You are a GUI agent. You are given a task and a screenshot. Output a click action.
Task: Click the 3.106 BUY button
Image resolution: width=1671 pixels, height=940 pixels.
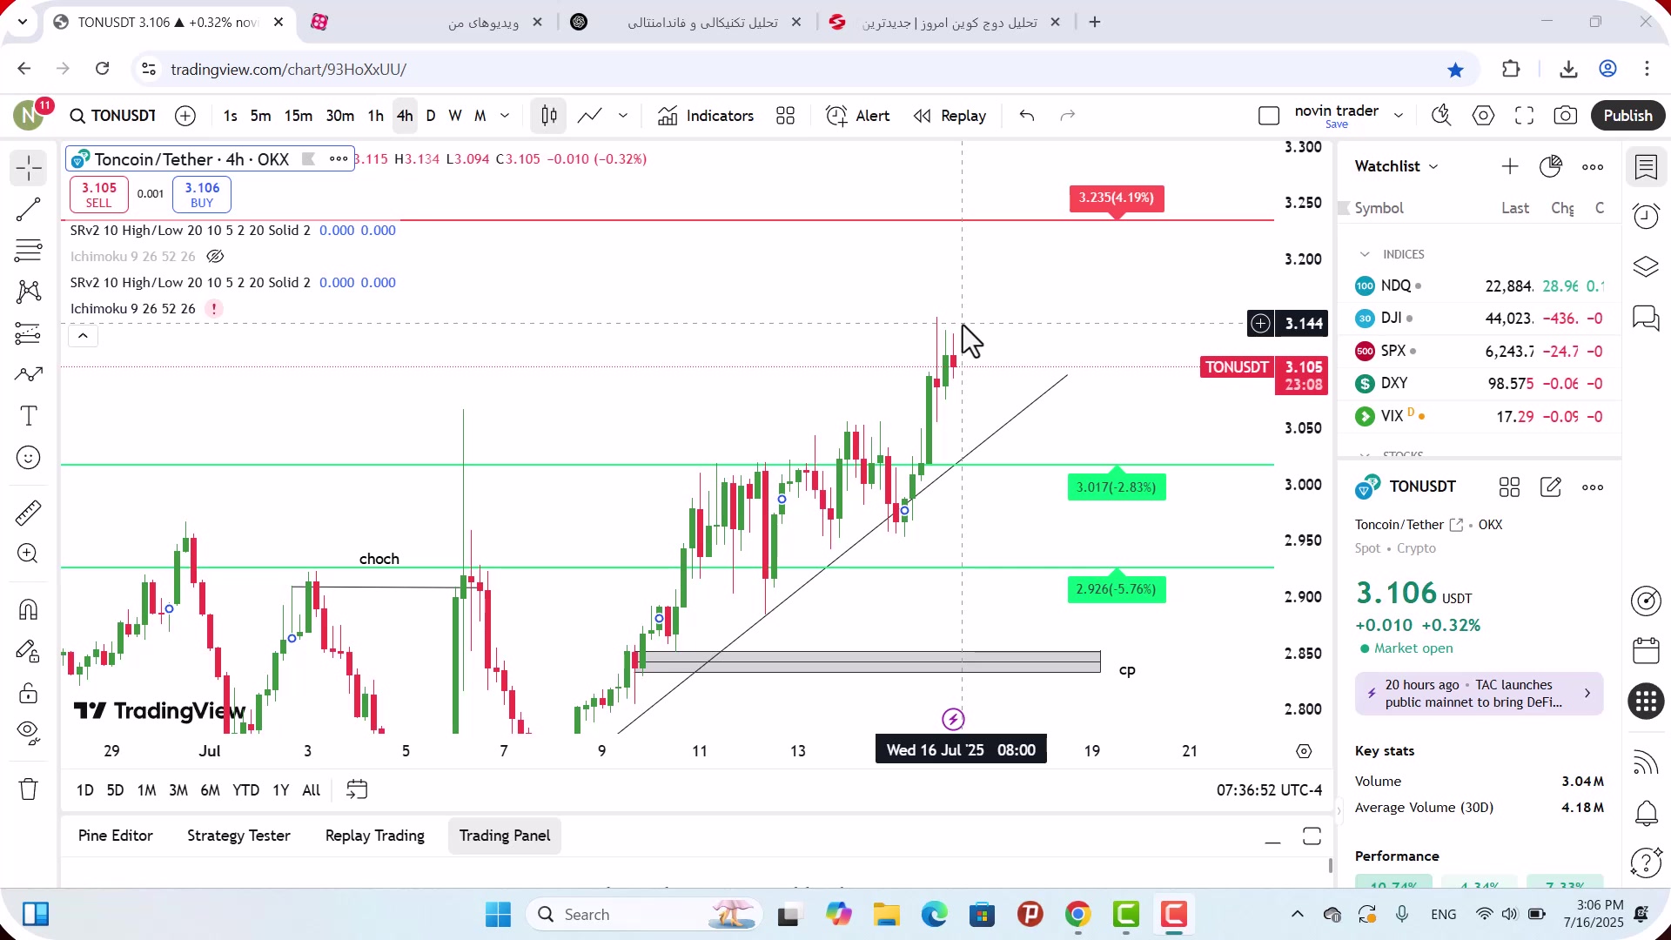[x=202, y=194]
